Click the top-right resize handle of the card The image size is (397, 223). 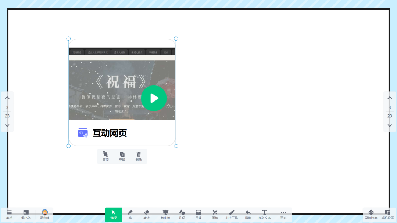pos(176,39)
